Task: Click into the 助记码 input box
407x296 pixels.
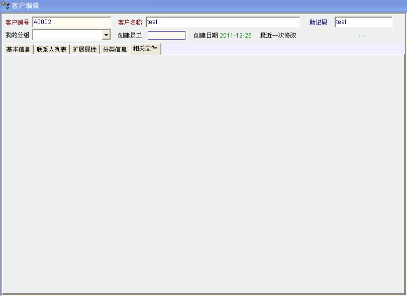Action: pos(363,22)
